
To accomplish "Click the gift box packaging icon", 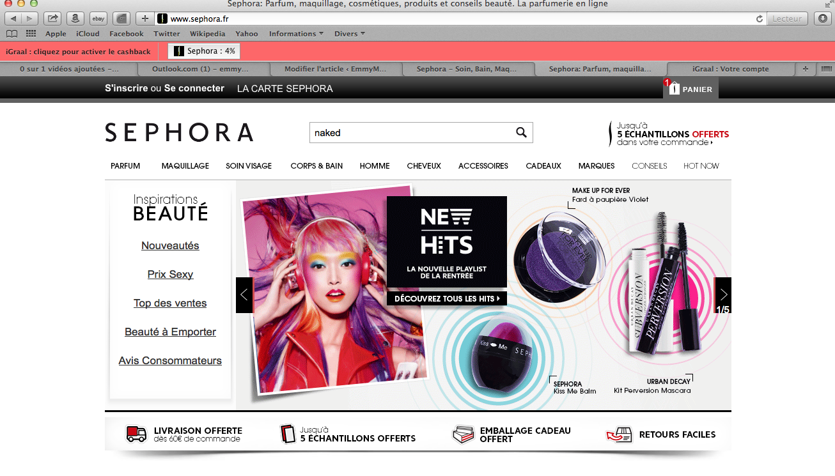I will pos(464,434).
